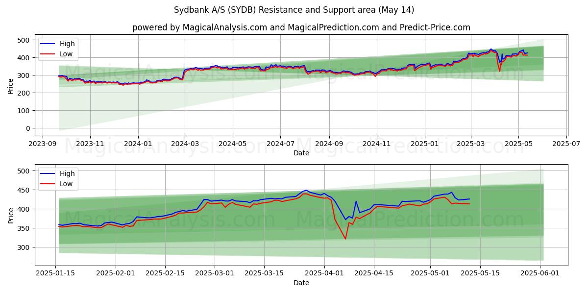
Task: Click the '2025-02-01' tick on the bottom chart
Action: point(116,273)
